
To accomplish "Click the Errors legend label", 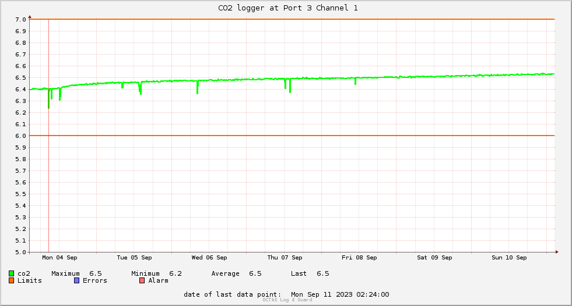I will click(x=95, y=280).
